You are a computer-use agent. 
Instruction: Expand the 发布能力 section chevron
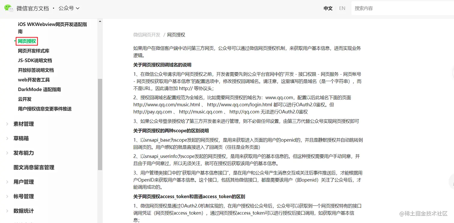tap(7, 153)
